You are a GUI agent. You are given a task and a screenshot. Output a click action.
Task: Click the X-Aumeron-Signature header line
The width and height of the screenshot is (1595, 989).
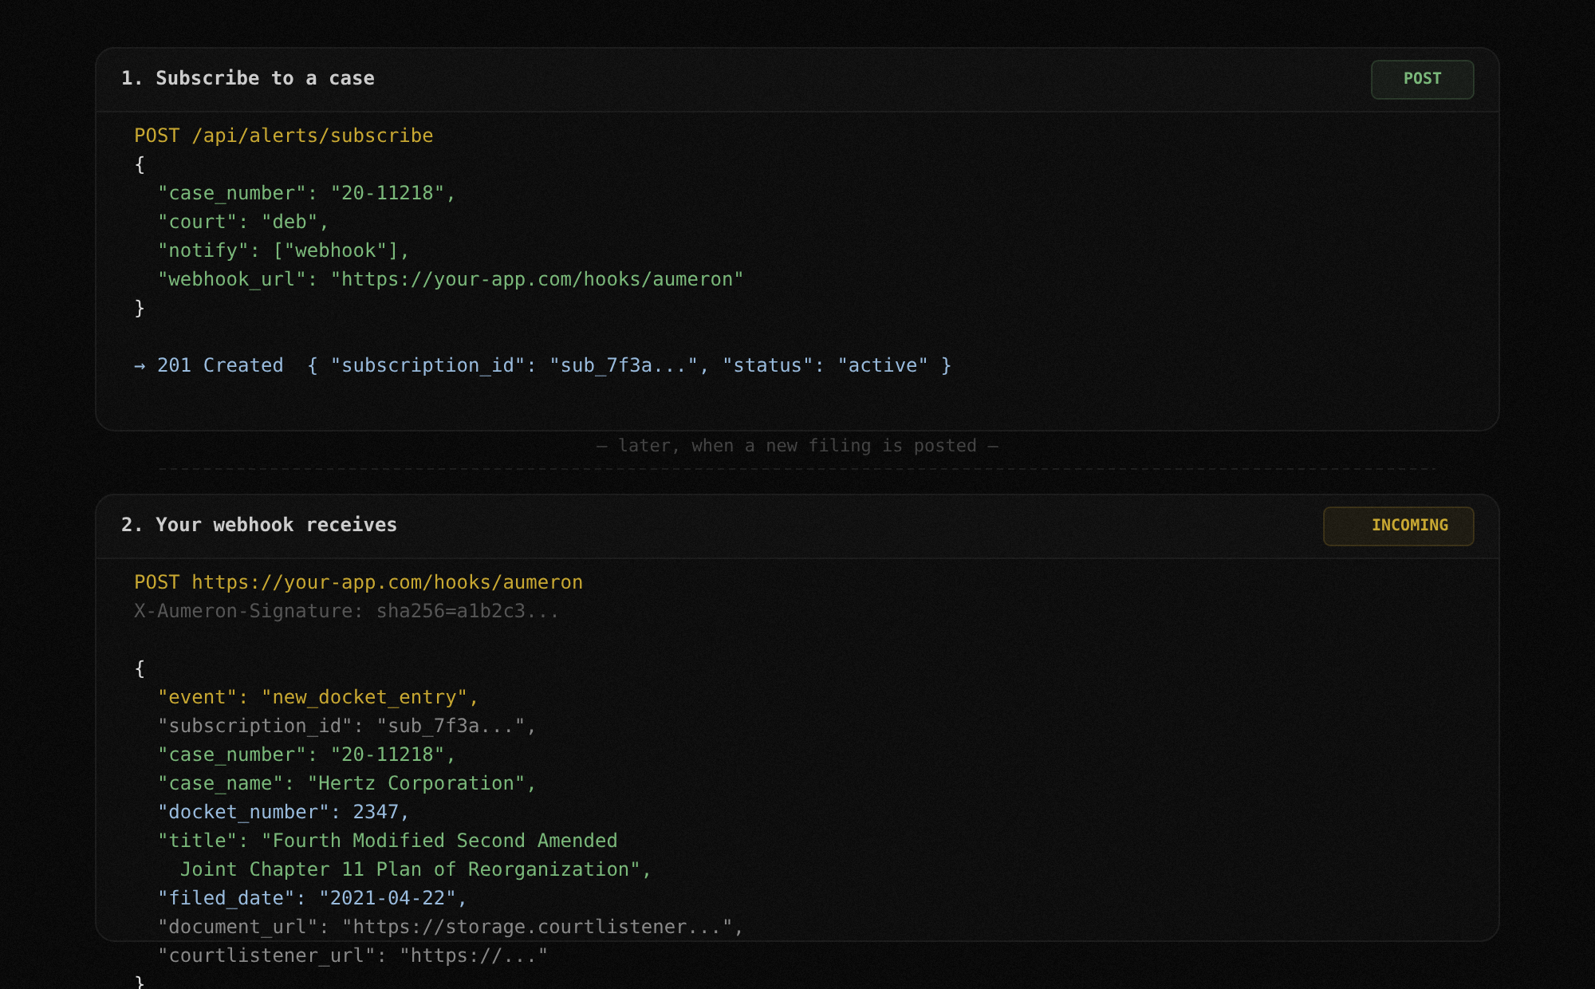pyautogui.click(x=347, y=611)
